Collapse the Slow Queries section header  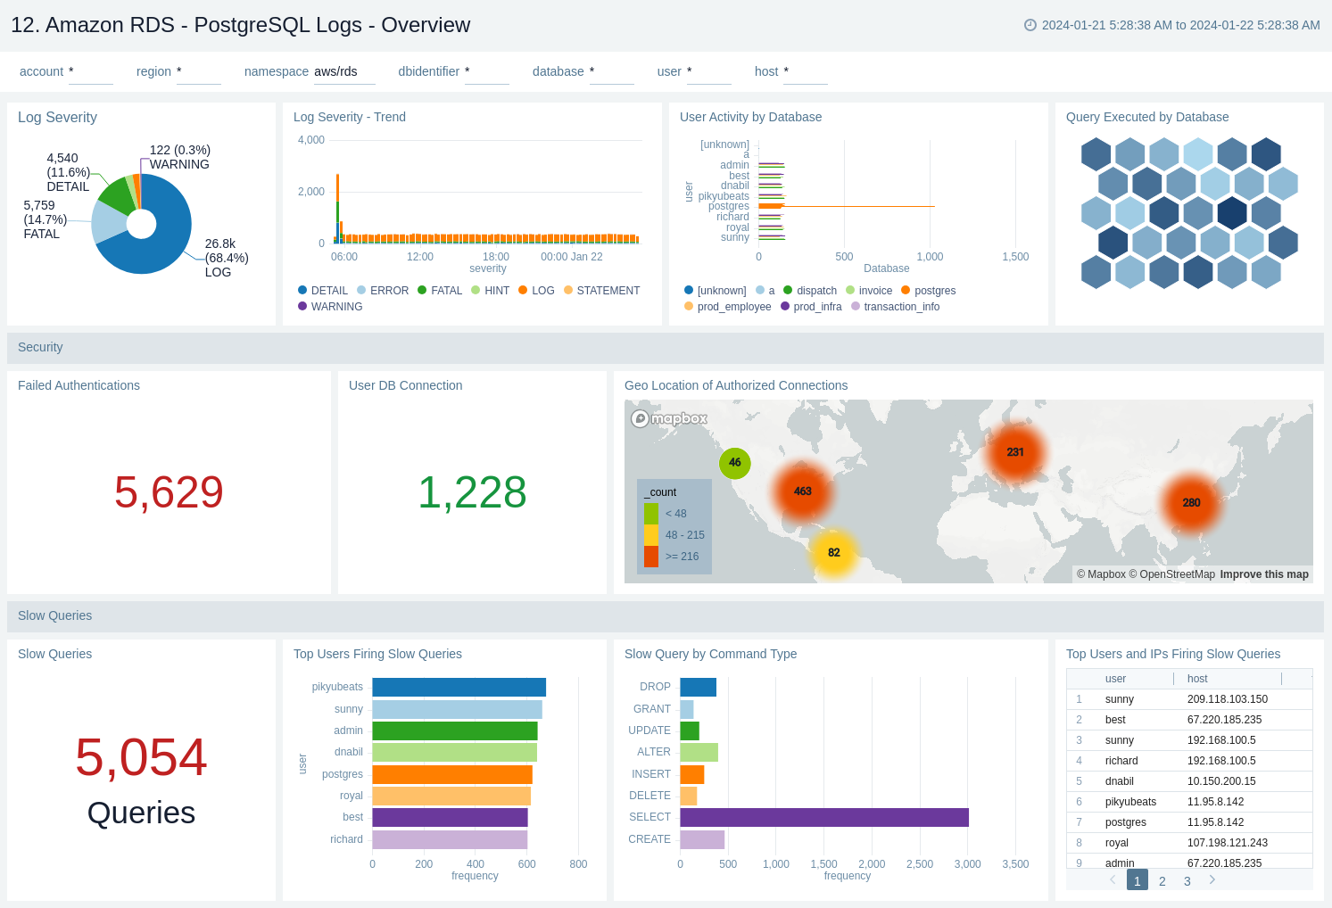[x=54, y=615]
